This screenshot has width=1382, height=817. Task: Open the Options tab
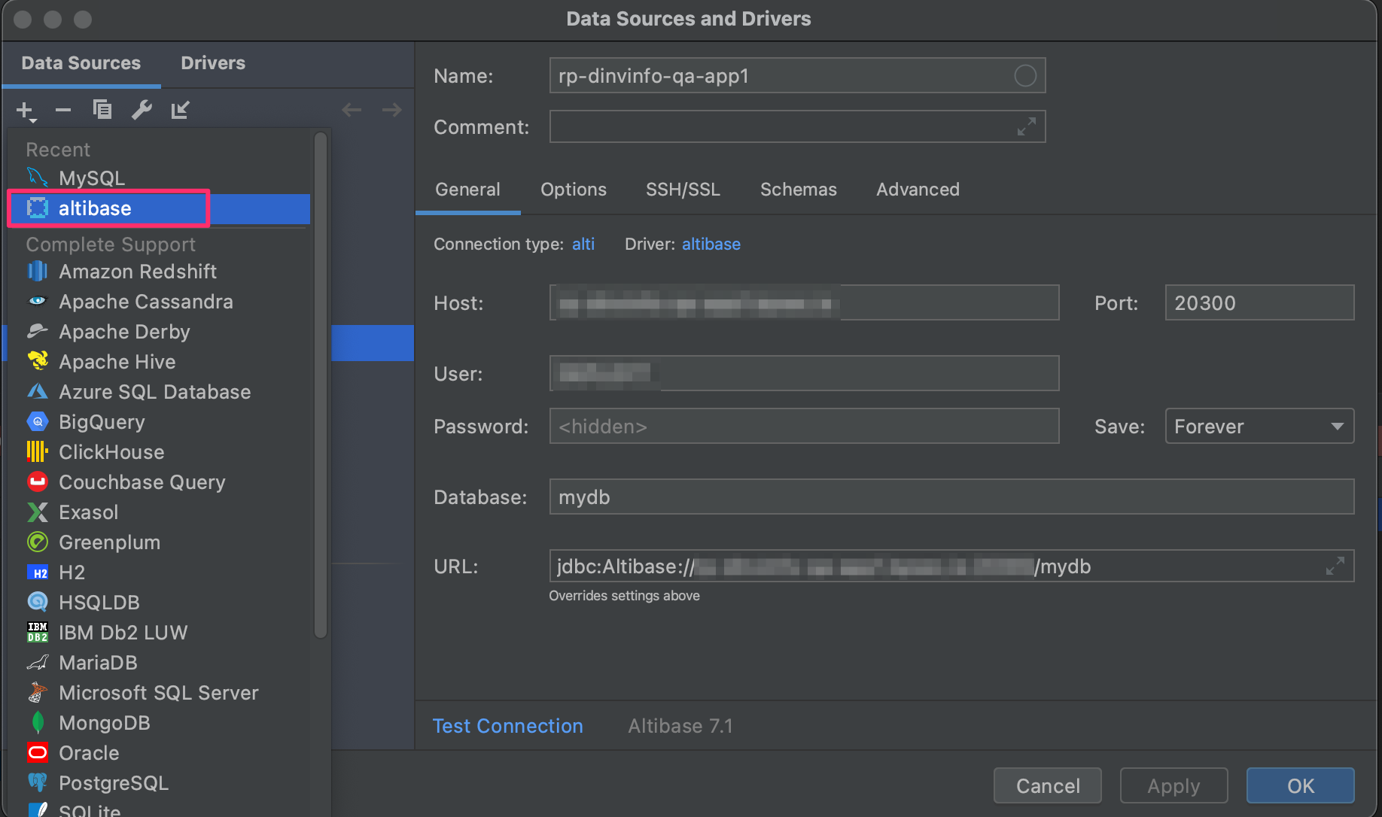pos(574,190)
